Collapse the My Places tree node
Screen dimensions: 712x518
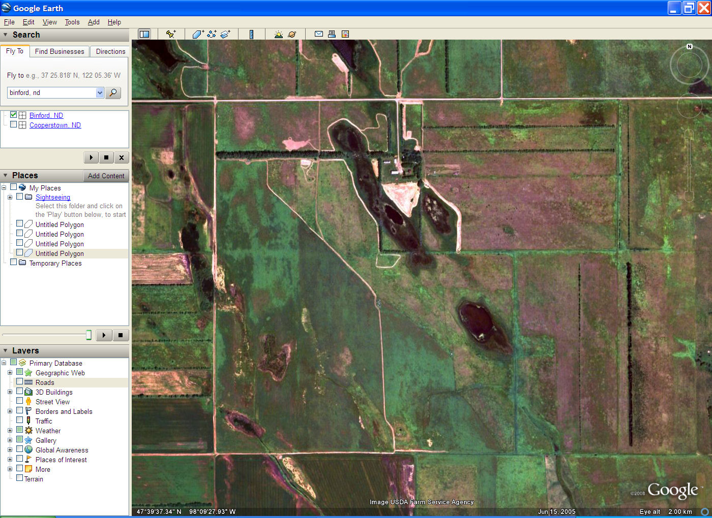[x=4, y=188]
